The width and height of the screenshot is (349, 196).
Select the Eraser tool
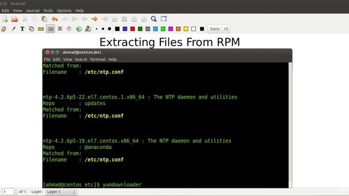tap(4, 29)
